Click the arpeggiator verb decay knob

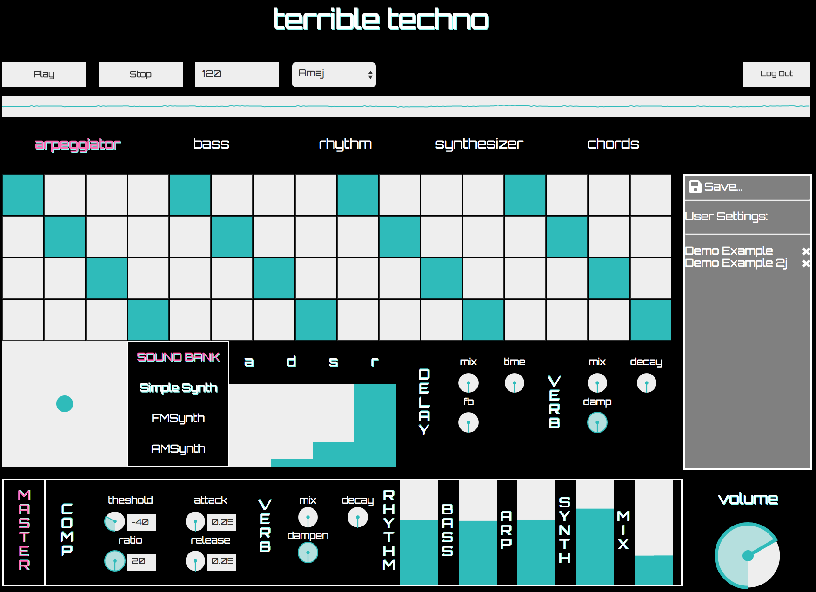647,383
